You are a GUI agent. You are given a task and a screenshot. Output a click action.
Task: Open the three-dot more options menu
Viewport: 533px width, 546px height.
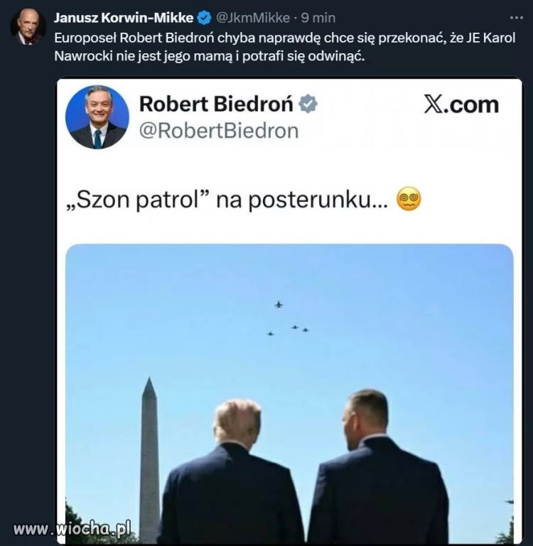(x=516, y=17)
